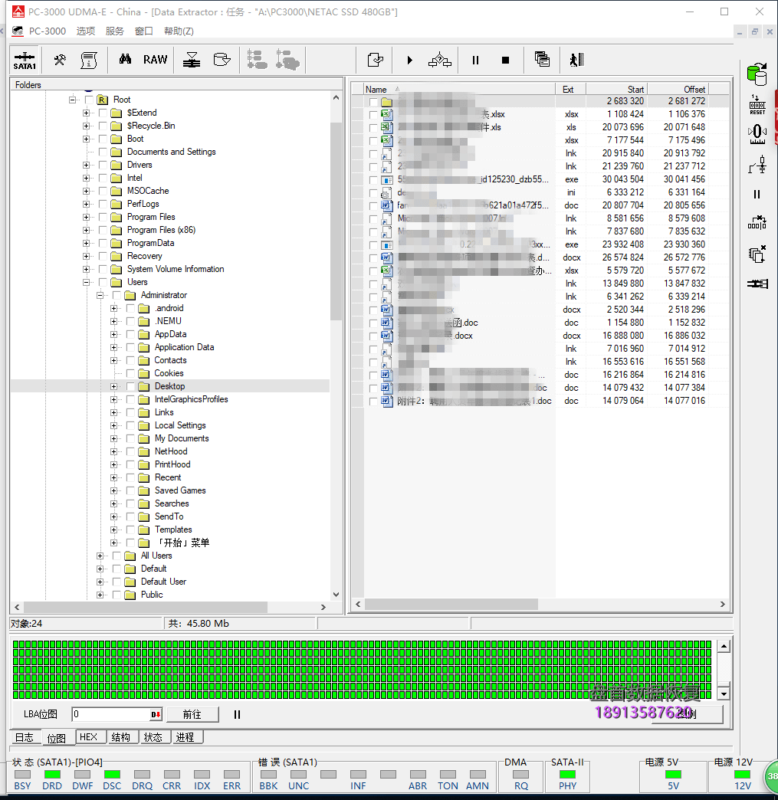This screenshot has width=778, height=800.
Task: Sort by the Ext column header
Action: pos(570,90)
